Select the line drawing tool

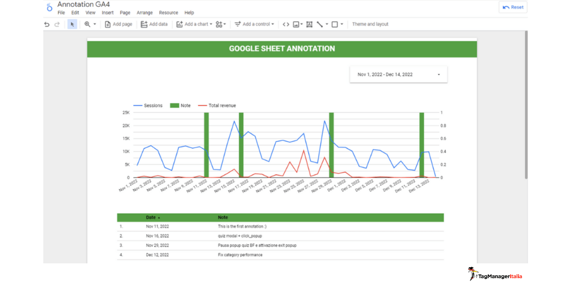320,25
